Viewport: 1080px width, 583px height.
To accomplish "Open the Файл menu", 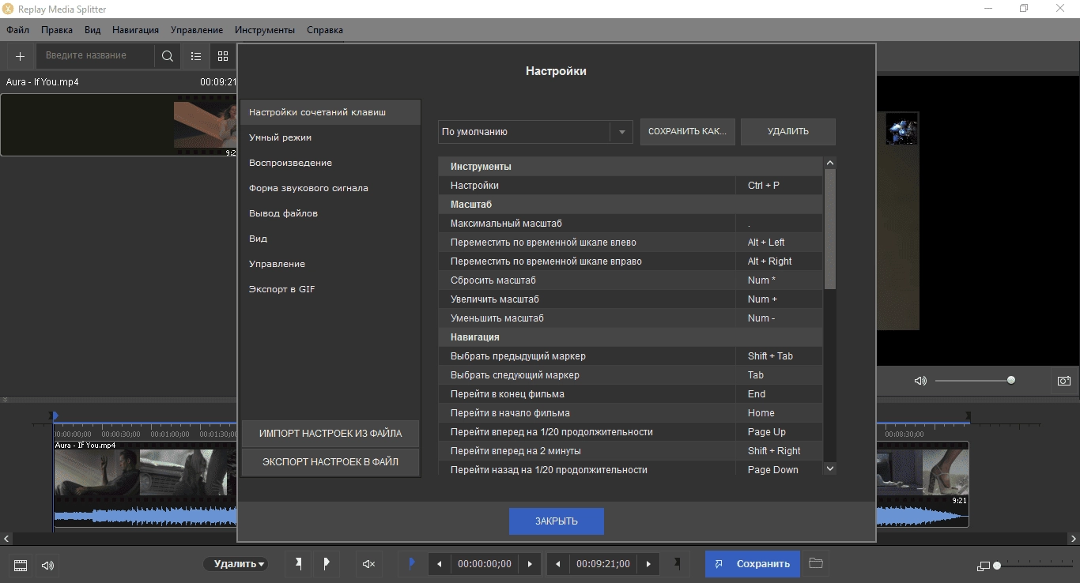I will pos(17,30).
